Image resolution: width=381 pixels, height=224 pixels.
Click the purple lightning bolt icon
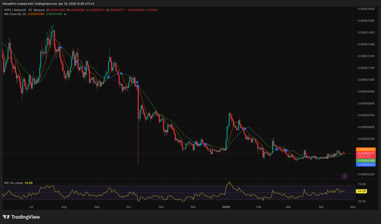(x=345, y=175)
